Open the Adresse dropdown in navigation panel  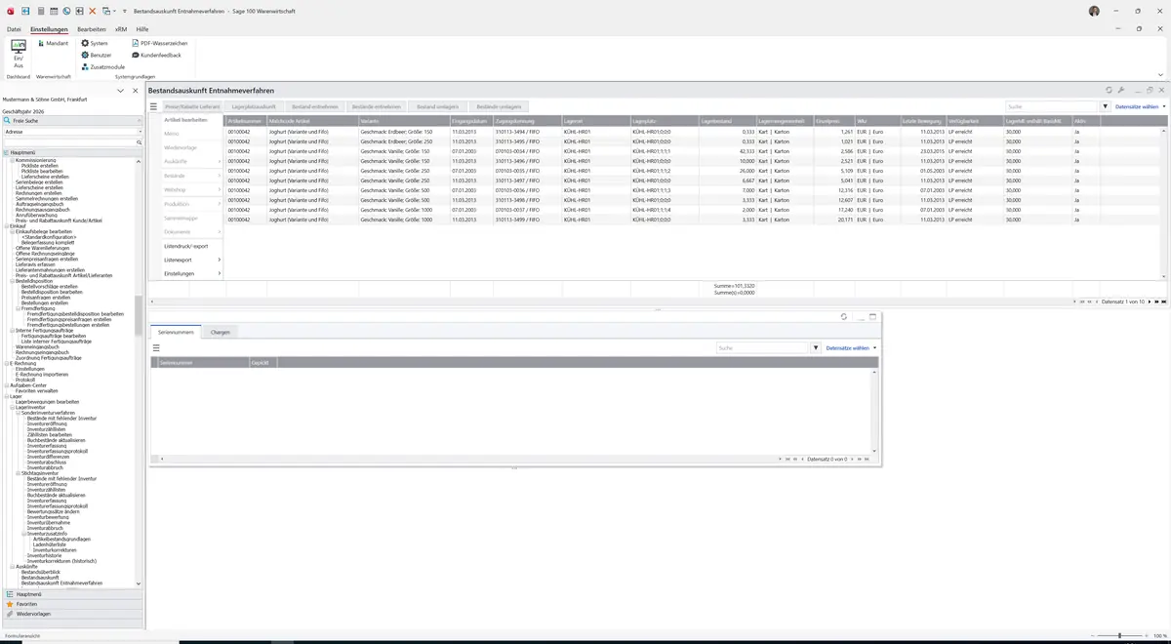140,131
